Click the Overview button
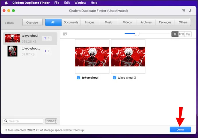 (x=32, y=22)
